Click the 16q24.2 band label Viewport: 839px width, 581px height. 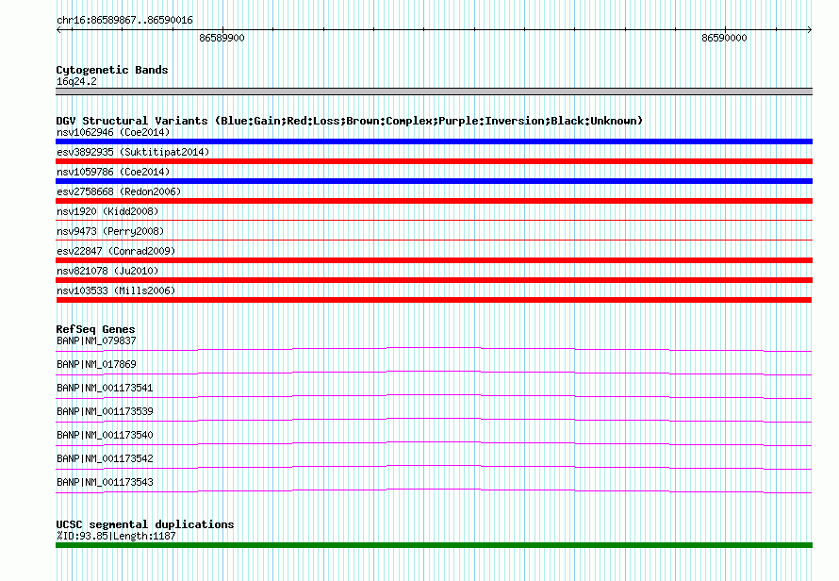[76, 81]
